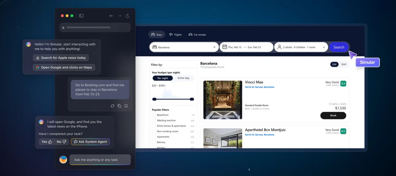
Task: Click the right budget slider handle
Action: tap(192, 99)
